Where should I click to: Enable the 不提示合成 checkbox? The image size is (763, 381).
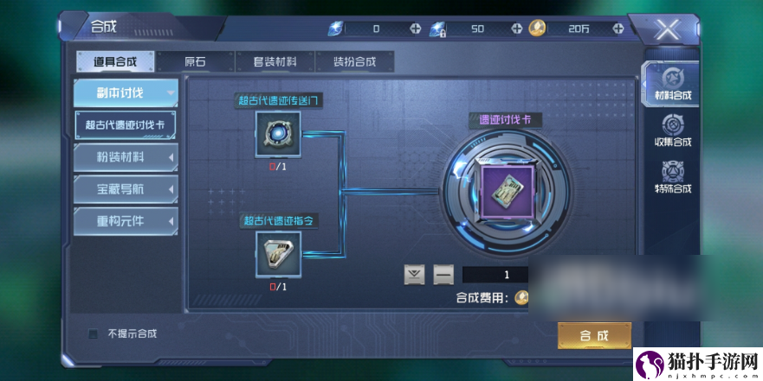coord(93,333)
